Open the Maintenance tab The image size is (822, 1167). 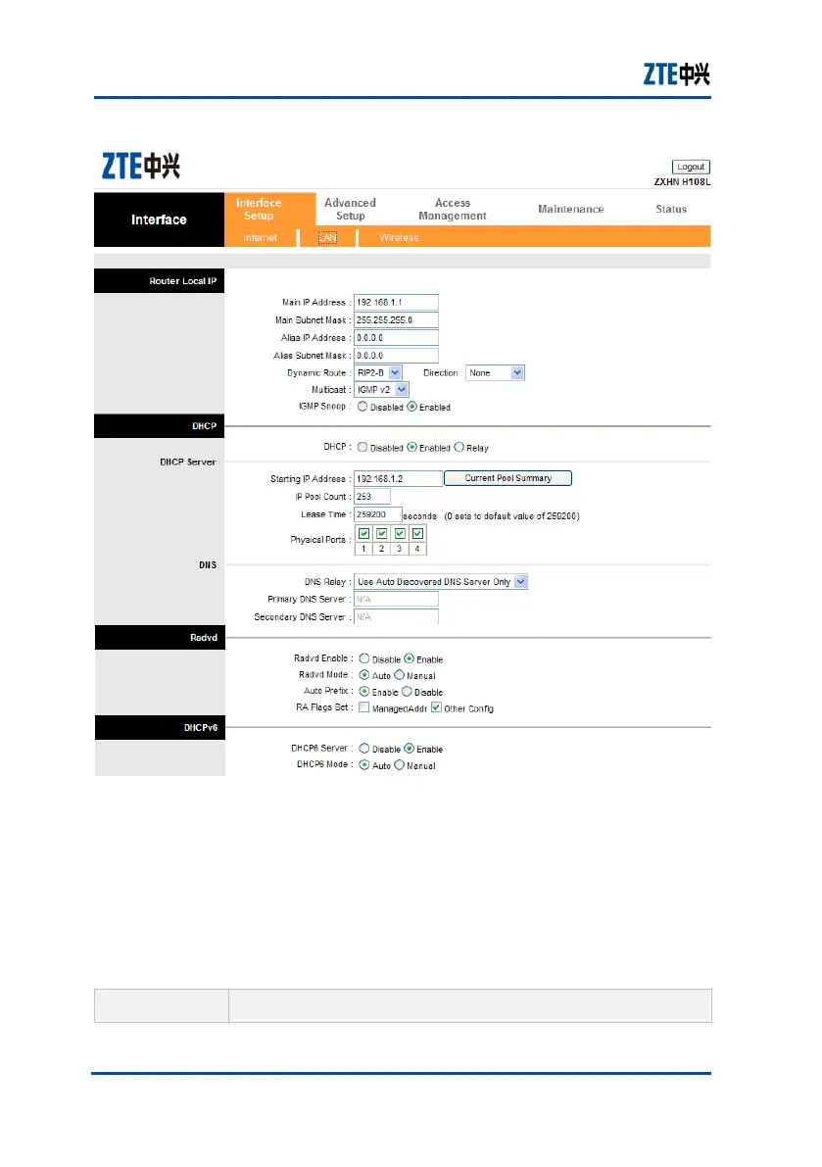click(570, 209)
